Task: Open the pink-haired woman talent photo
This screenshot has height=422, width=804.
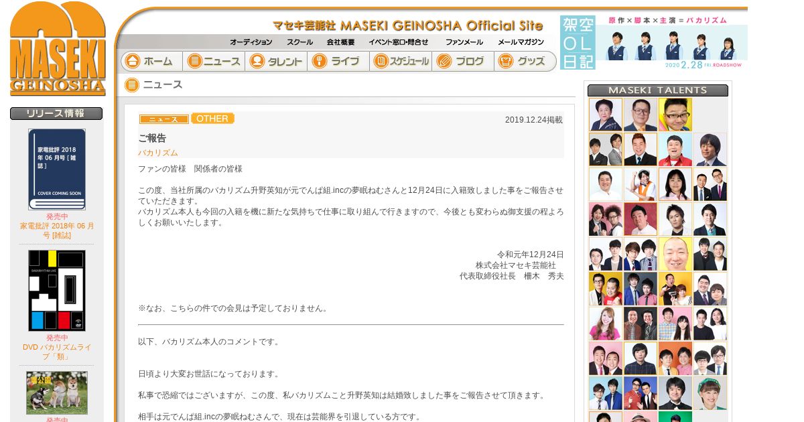Action: [606, 324]
